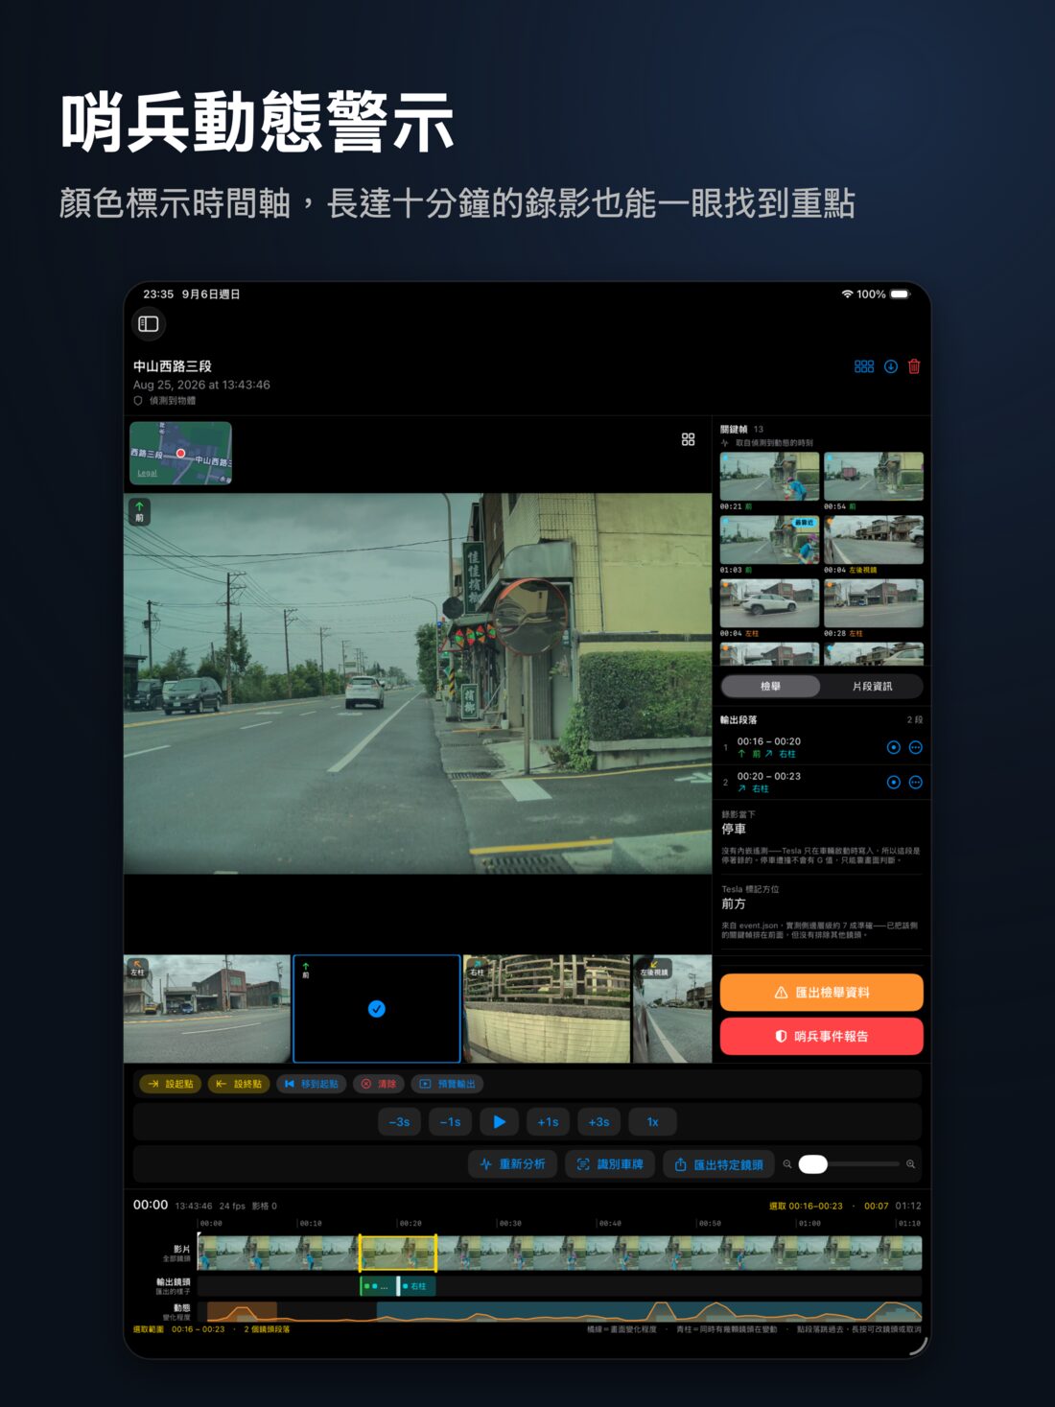
Task: Open more options for segment 00:20 – 00:23
Action: (x=916, y=783)
